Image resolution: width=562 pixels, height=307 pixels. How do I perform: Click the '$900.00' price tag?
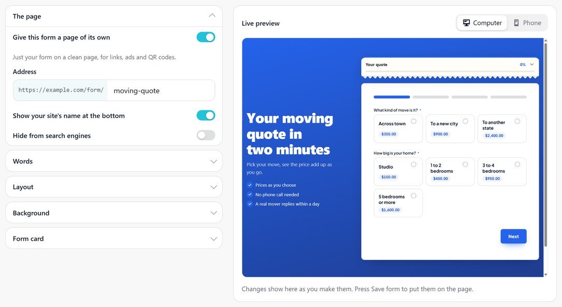[440, 134]
